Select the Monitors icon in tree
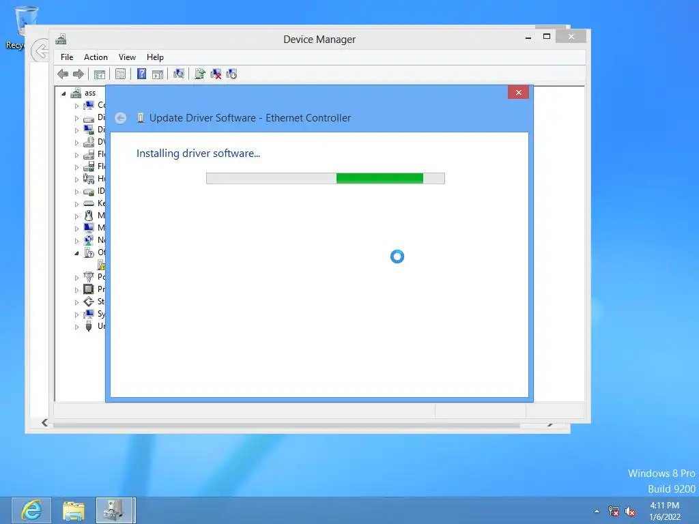This screenshot has width=699, height=524. pyautogui.click(x=89, y=228)
